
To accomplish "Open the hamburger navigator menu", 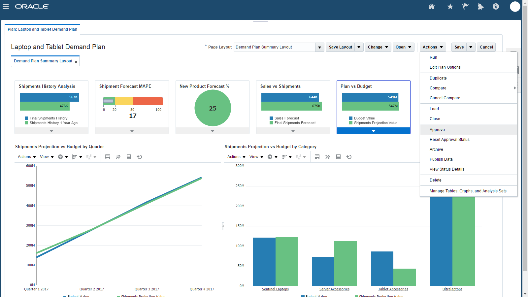I will tap(6, 7).
